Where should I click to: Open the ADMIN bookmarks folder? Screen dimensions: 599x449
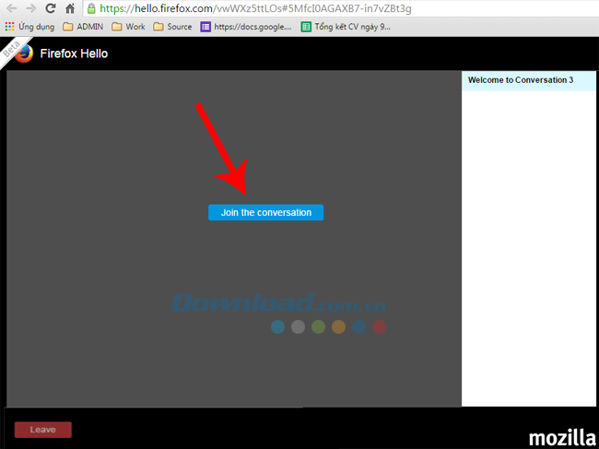83,27
